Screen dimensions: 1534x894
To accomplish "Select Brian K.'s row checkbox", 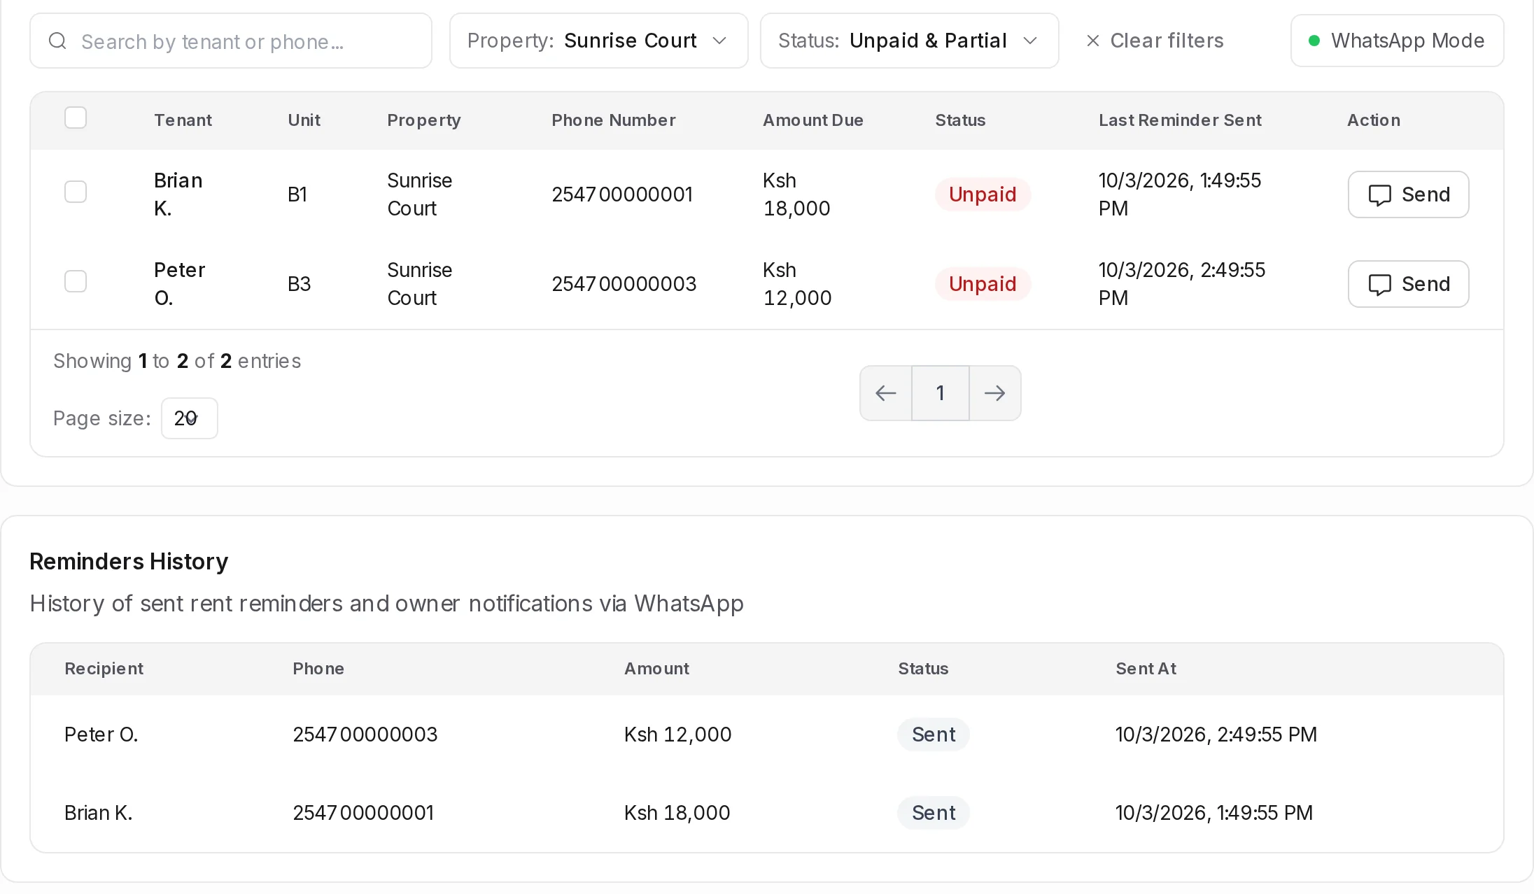I will pyautogui.click(x=76, y=192).
